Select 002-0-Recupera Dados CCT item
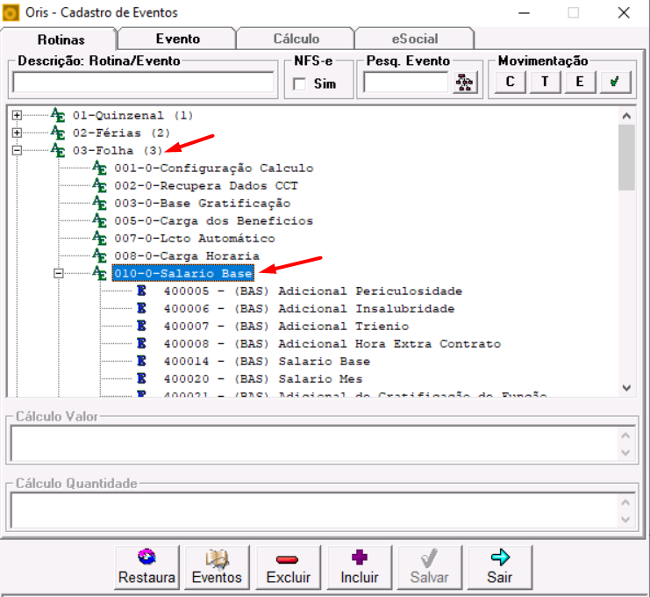Screen dimensions: 650x597 [206, 185]
